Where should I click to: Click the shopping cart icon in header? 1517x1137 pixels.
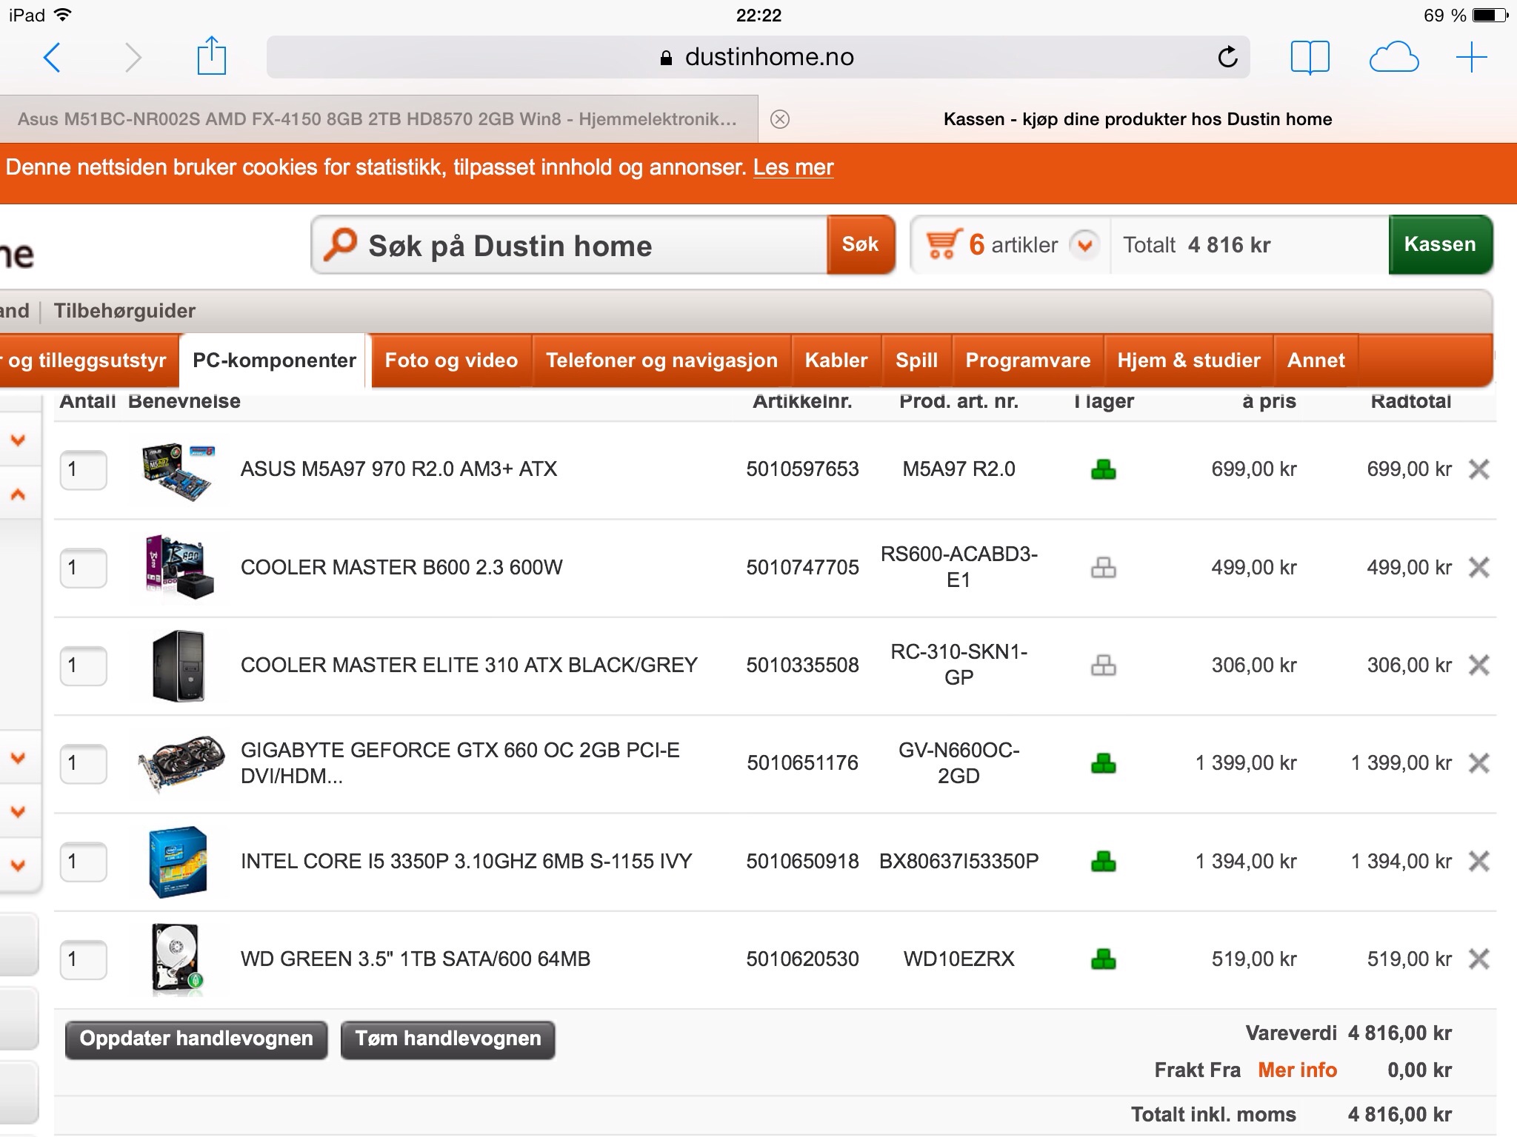944,244
